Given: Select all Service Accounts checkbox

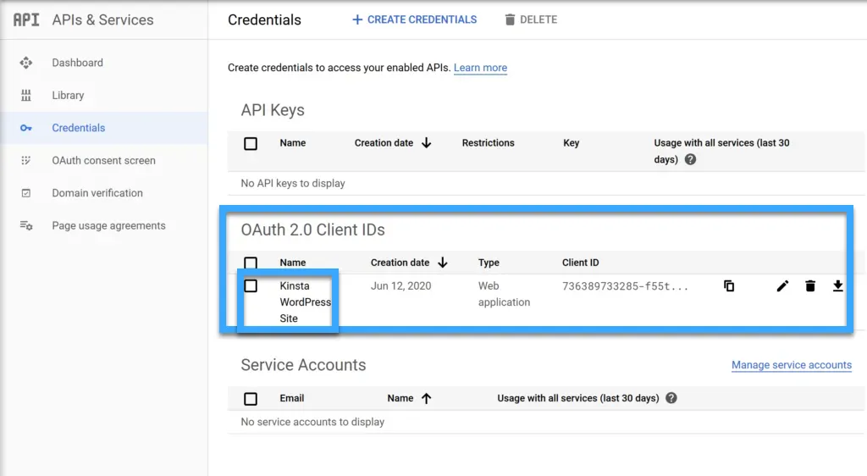Looking at the screenshot, I should 251,399.
